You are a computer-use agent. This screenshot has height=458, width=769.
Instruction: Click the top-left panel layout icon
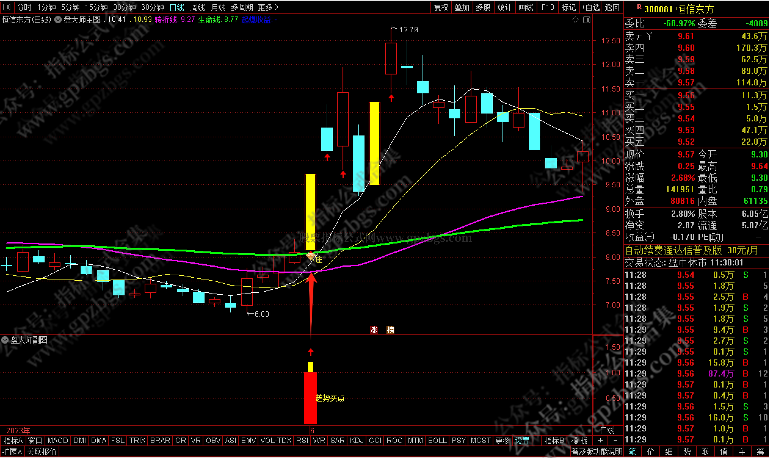pyautogui.click(x=6, y=7)
